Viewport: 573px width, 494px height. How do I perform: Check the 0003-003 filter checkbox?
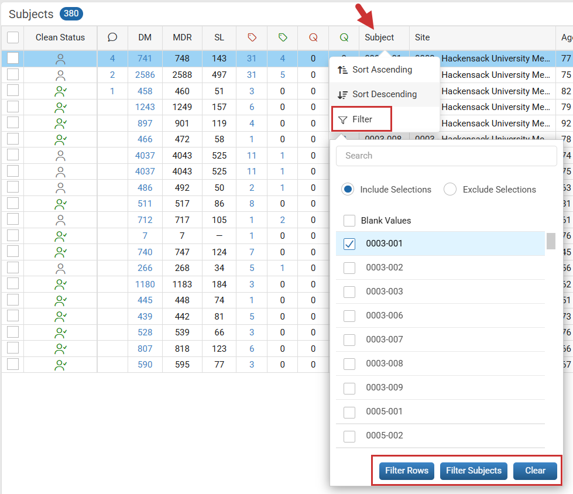click(349, 292)
